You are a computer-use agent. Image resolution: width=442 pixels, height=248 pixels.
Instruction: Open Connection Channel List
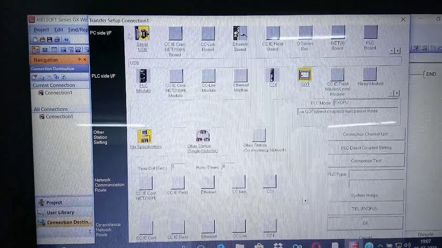366,134
